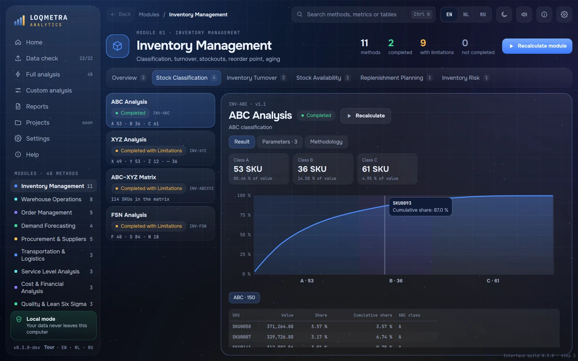Select the Stock Classification tab
This screenshot has height=361, width=578.
coord(186,78)
